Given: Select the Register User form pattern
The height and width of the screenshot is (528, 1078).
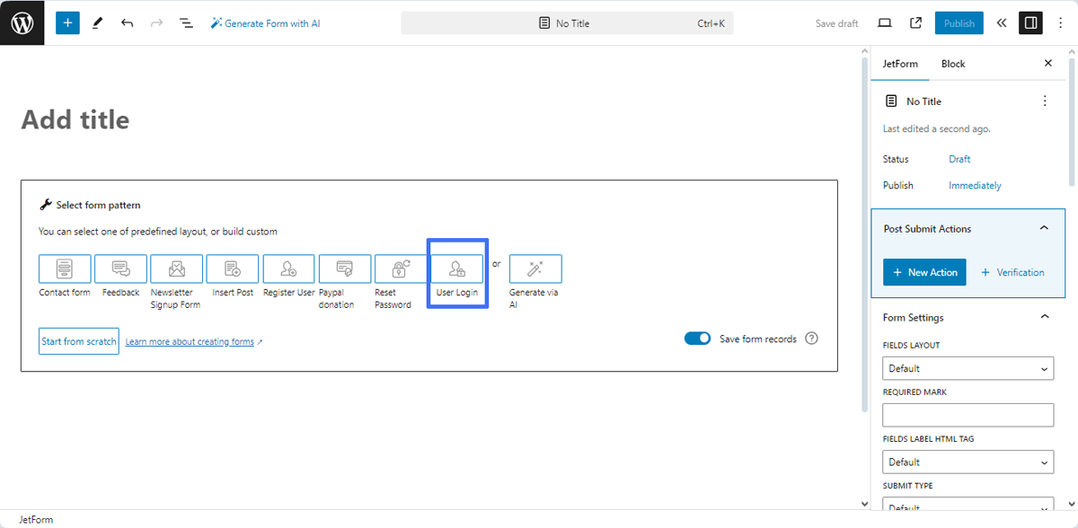Looking at the screenshot, I should [287, 268].
